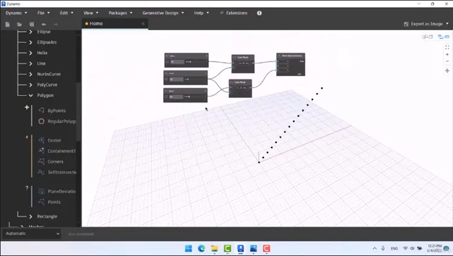The height and width of the screenshot is (256, 453).
Task: Open Windows Start menu
Action: (x=188, y=249)
